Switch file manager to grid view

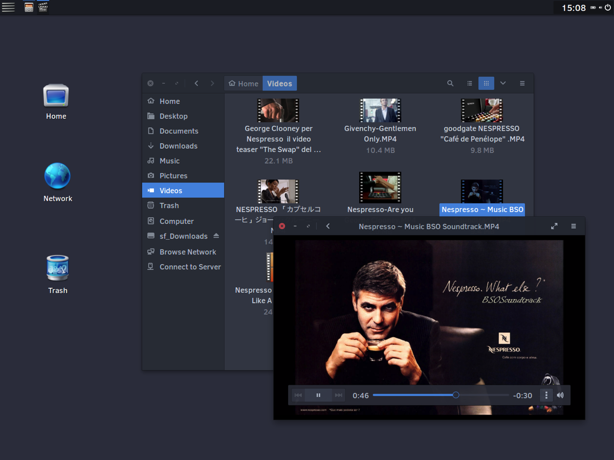(x=486, y=83)
